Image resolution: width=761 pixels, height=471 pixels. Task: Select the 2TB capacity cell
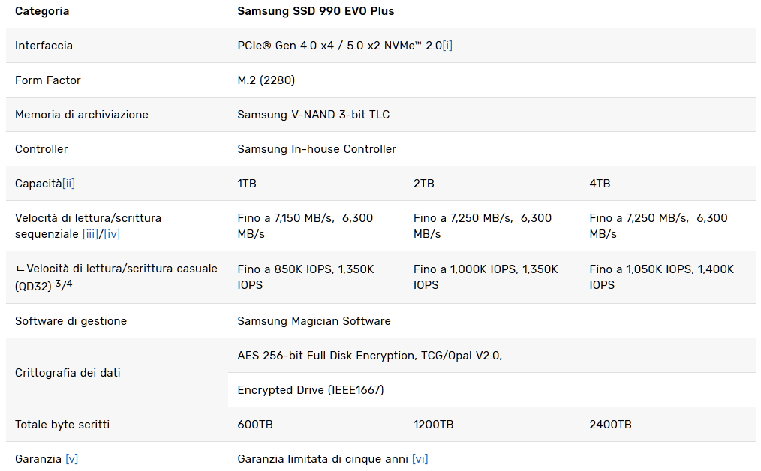coord(424,184)
